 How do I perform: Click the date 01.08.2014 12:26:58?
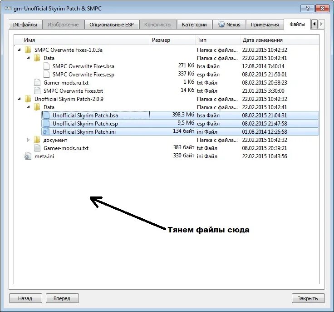(x=265, y=132)
